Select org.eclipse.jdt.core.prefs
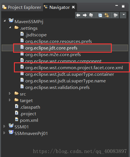Viewport: 130px width, 157px height. pos(51,48)
